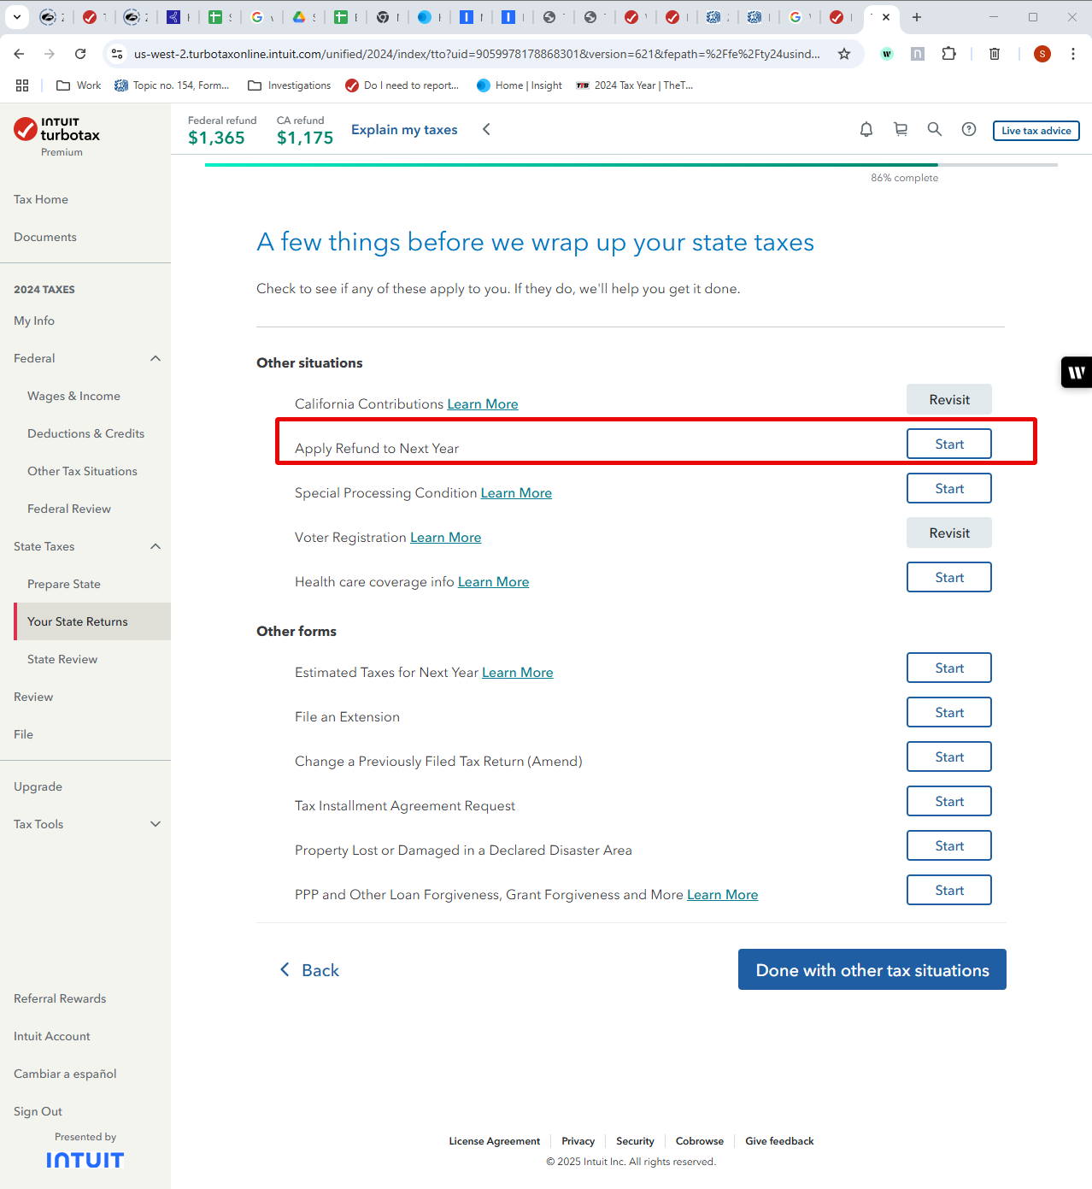Open Federal Review in sidebar

click(69, 509)
